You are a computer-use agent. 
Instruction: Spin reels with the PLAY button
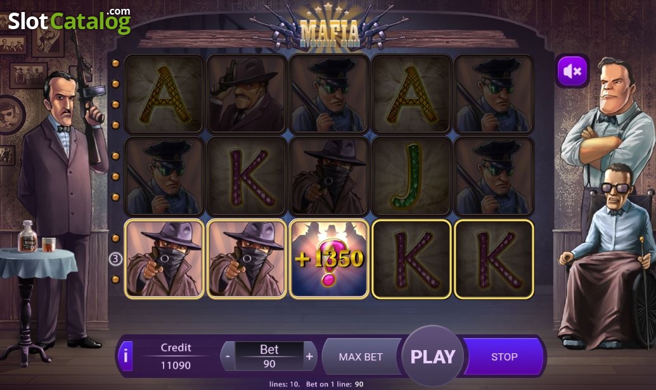pyautogui.click(x=433, y=356)
